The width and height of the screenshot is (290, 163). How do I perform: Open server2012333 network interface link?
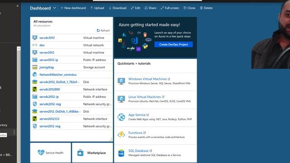[49, 119]
